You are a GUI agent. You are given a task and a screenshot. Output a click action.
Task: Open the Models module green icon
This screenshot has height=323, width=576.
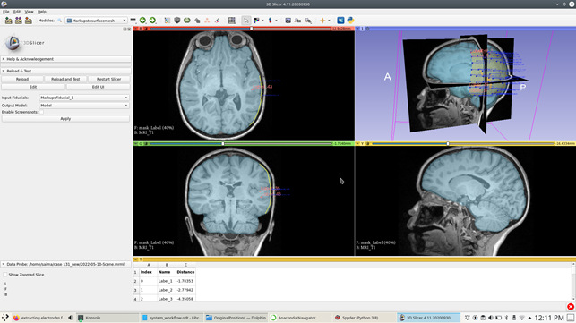187,21
